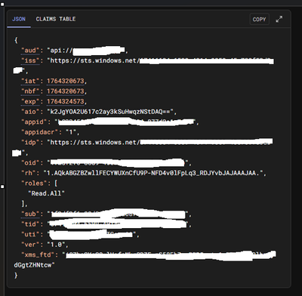
Task: Select the "sub" claim key
Action: click(30, 214)
